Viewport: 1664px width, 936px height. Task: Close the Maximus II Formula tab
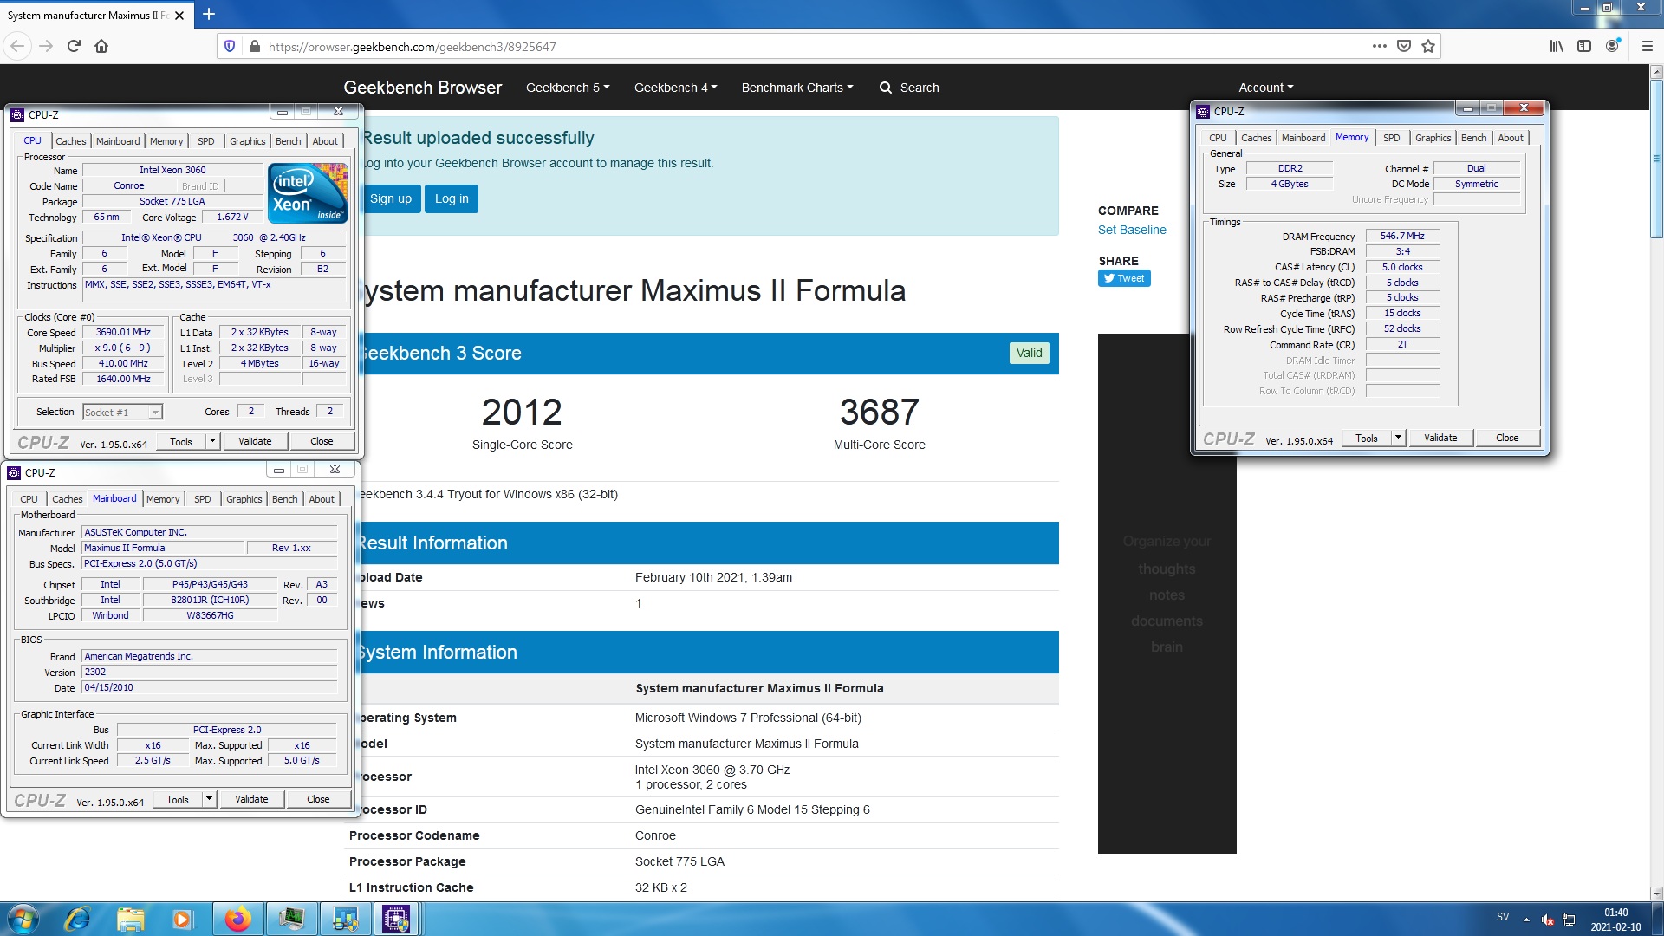(x=179, y=15)
